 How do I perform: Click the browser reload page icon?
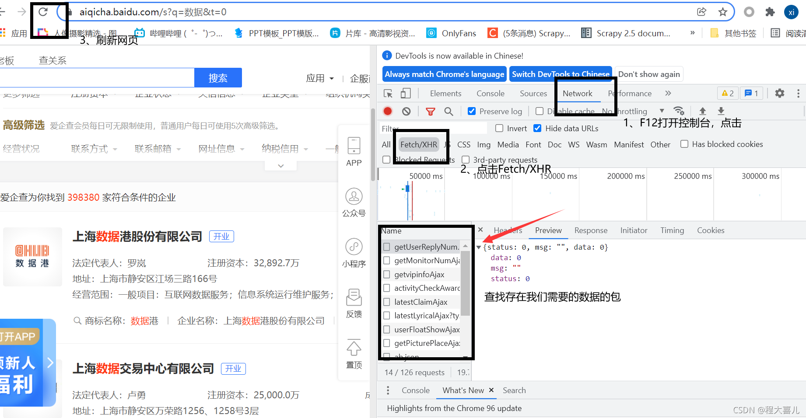tap(43, 12)
